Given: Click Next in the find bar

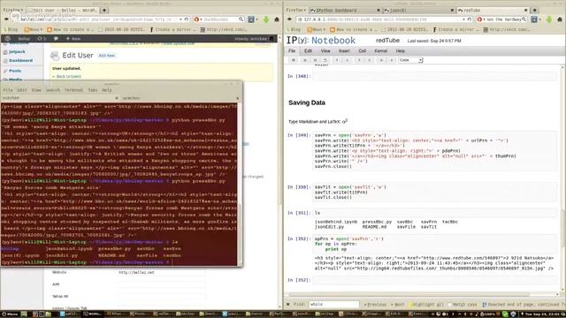Looking at the screenshot, I should [397, 304].
